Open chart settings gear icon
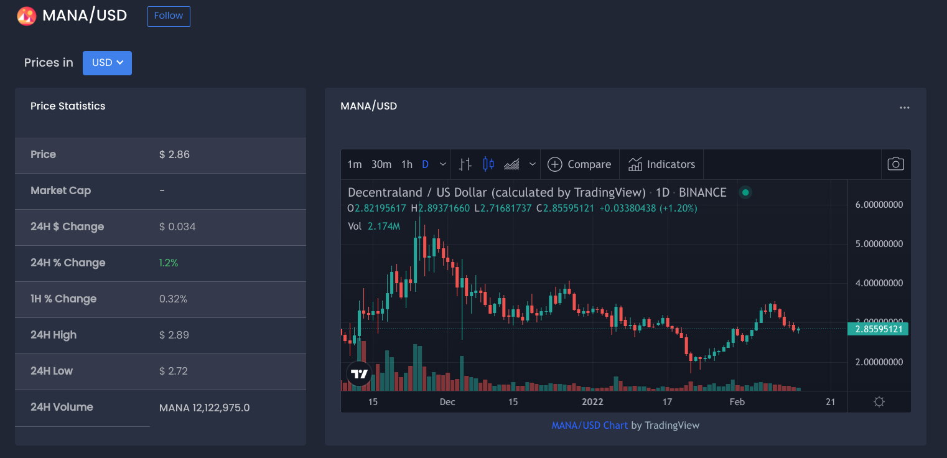This screenshot has width=947, height=458. tap(879, 402)
